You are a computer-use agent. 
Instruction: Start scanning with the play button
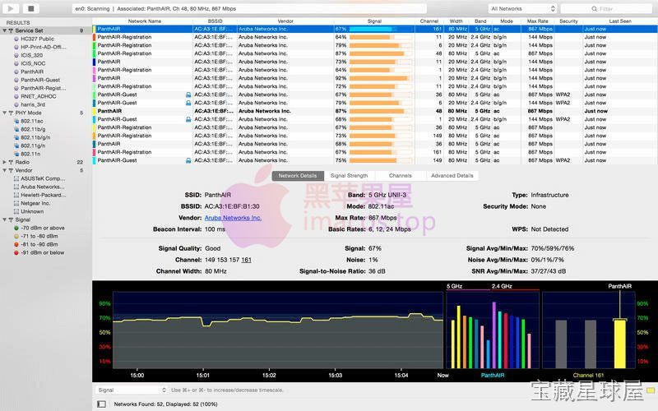[11, 8]
